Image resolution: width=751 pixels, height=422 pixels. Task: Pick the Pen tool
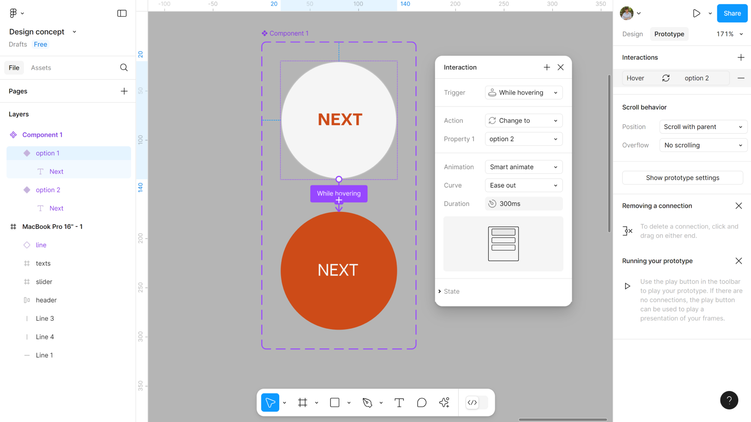[367, 402]
